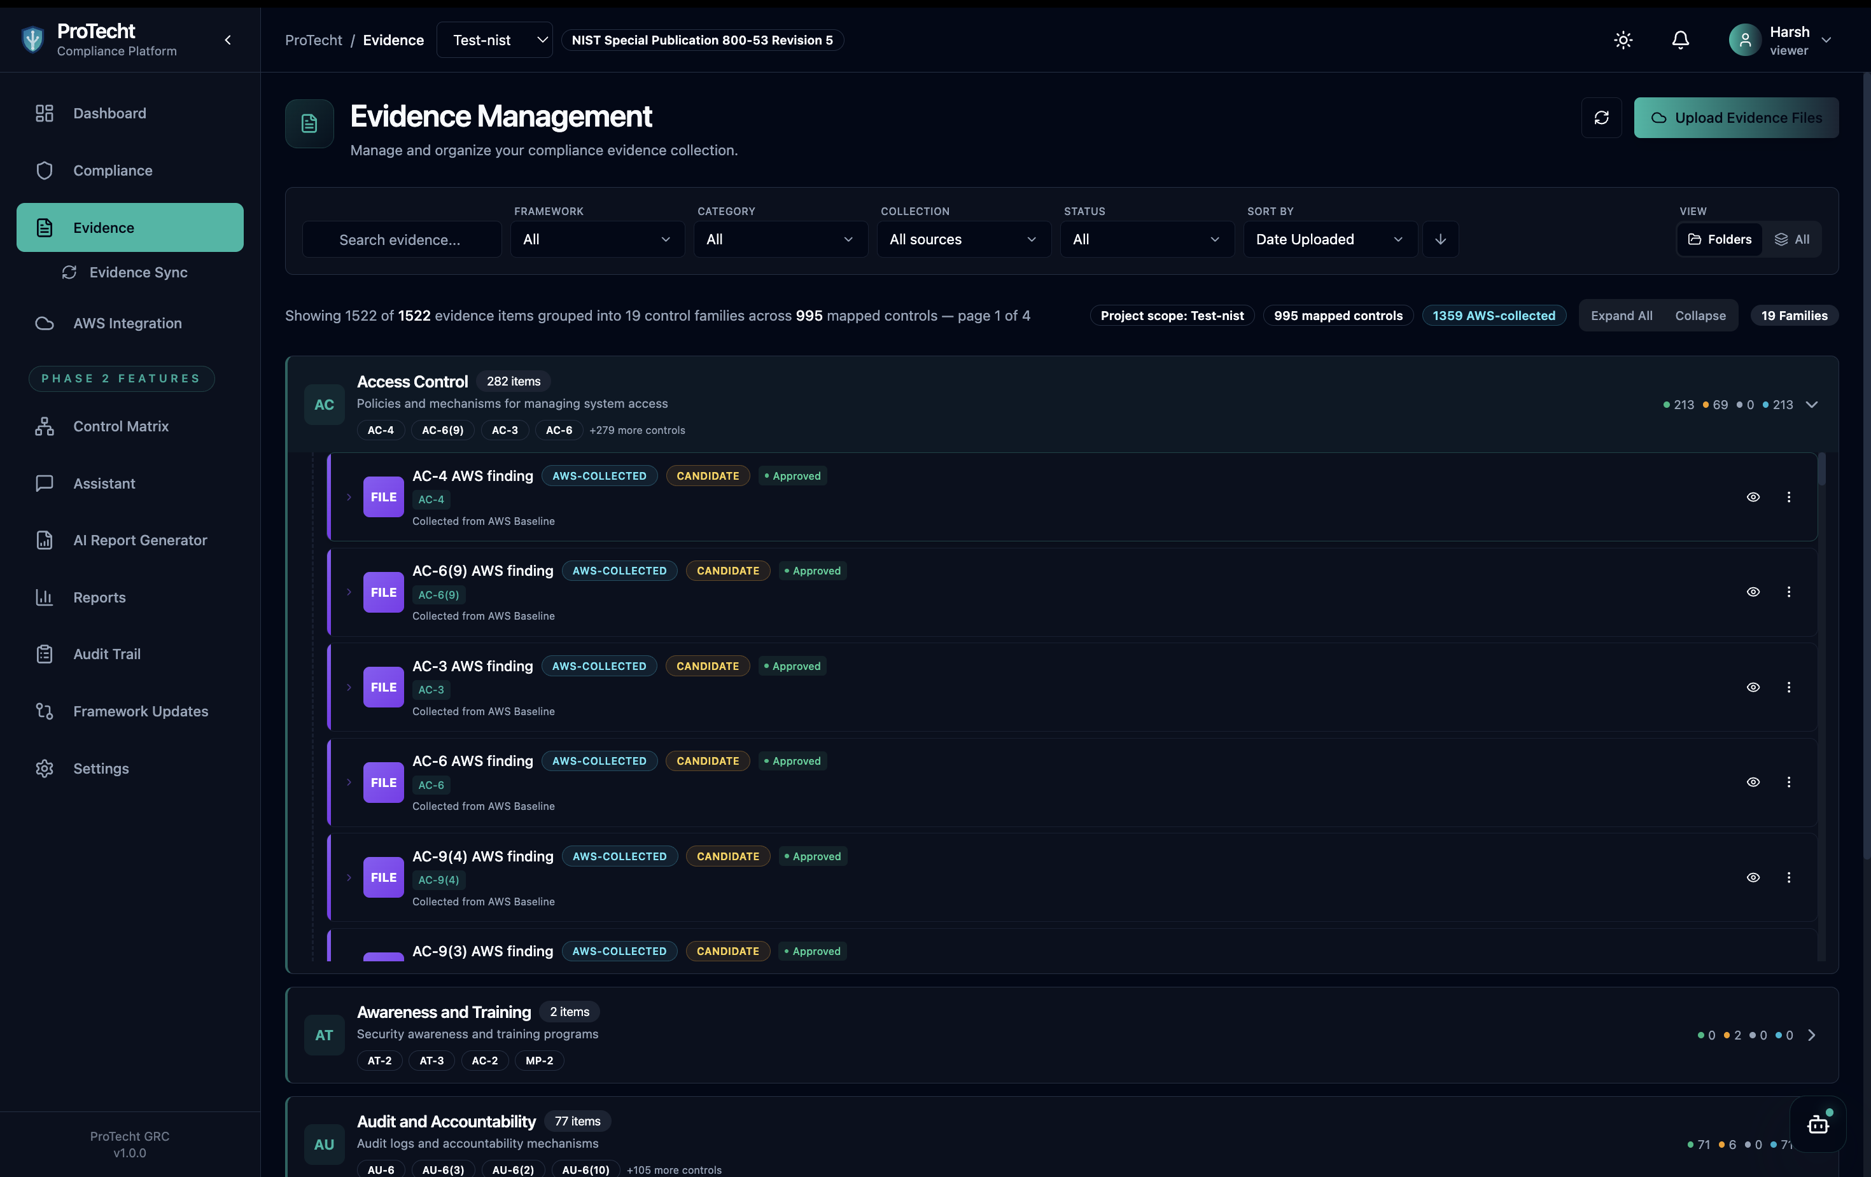Image resolution: width=1871 pixels, height=1177 pixels.
Task: Click Expand All above the evidence list
Action: tap(1622, 316)
